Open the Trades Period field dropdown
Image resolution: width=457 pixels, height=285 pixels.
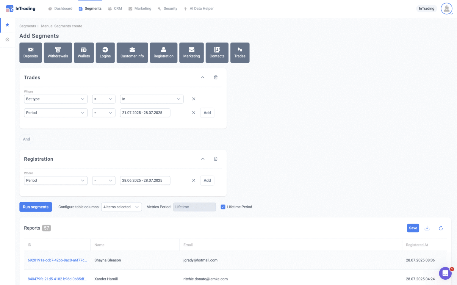[x=56, y=113]
